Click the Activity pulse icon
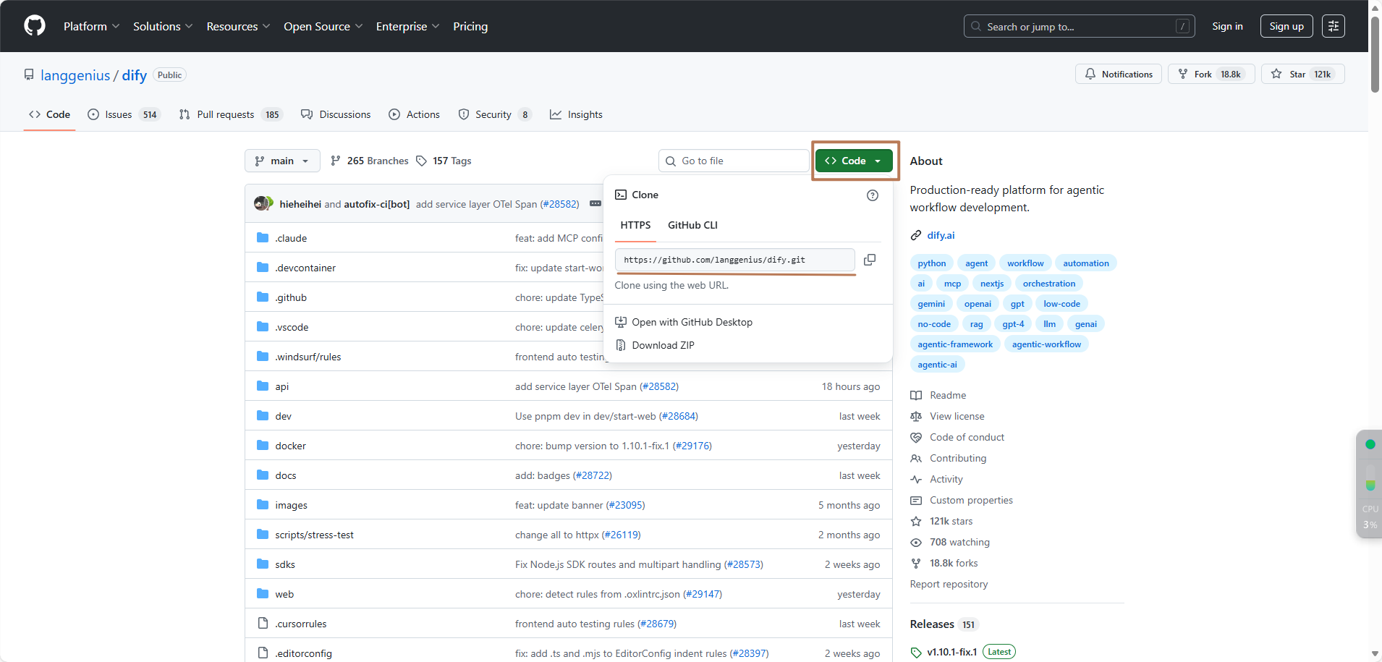Screen dimensions: 1382x662 (916, 479)
